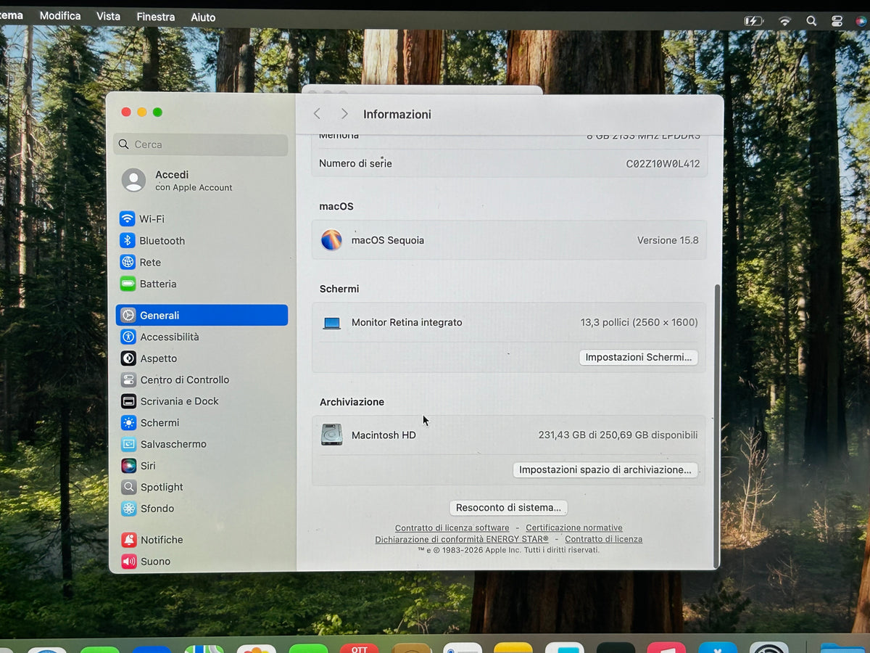Click serial number C02Z10W0L412
The width and height of the screenshot is (870, 653).
point(663,164)
